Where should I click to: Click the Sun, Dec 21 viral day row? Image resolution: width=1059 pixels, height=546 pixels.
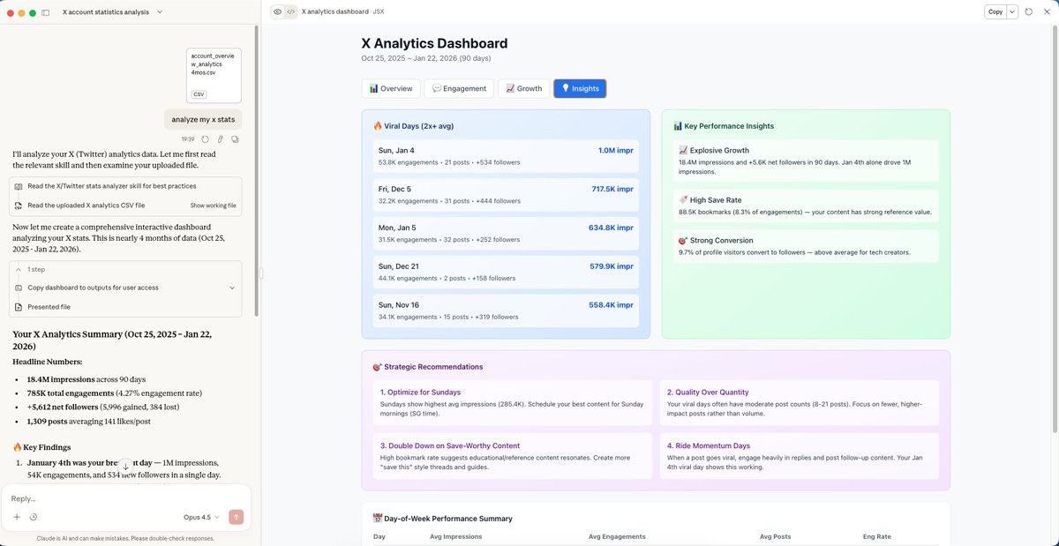point(506,273)
